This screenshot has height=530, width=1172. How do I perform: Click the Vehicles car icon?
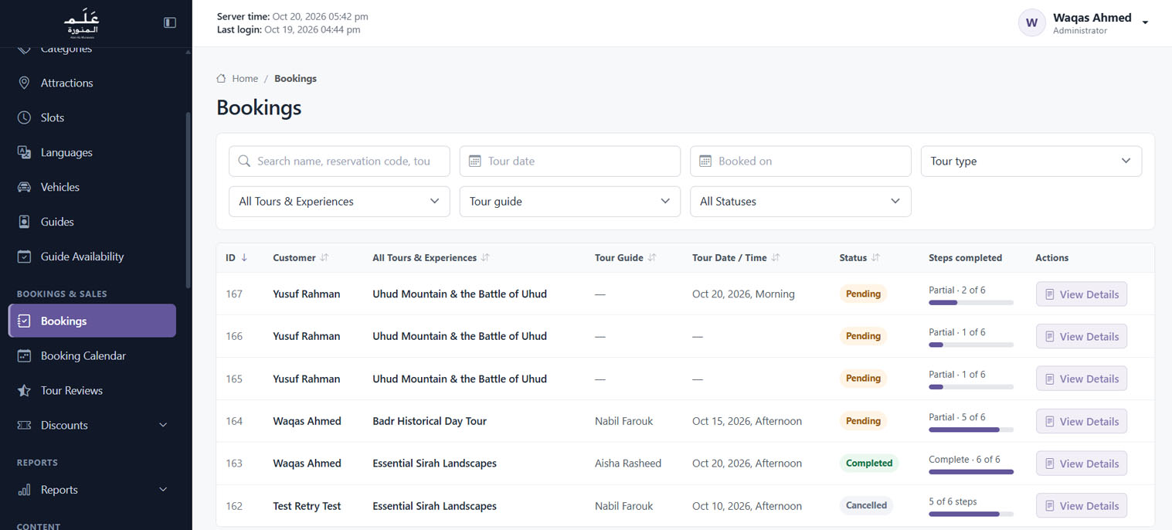tap(24, 187)
